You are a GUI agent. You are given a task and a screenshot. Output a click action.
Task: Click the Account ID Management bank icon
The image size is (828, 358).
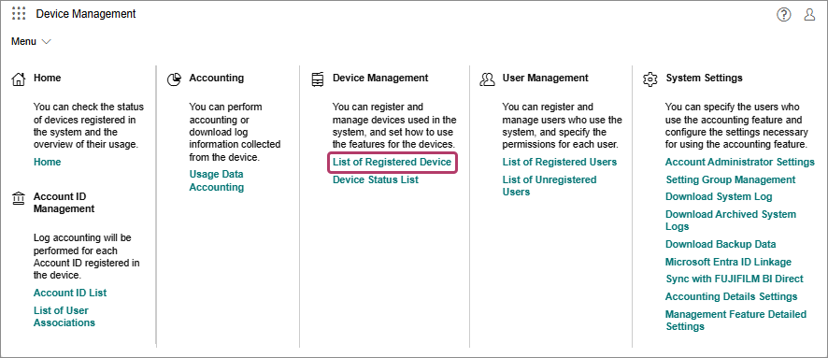click(x=19, y=198)
